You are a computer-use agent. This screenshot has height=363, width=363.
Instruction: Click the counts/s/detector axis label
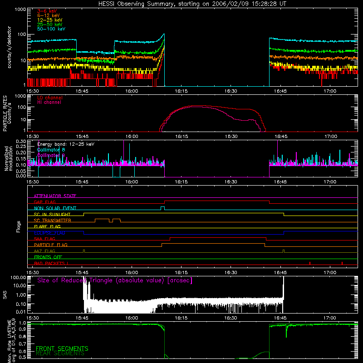[10, 47]
